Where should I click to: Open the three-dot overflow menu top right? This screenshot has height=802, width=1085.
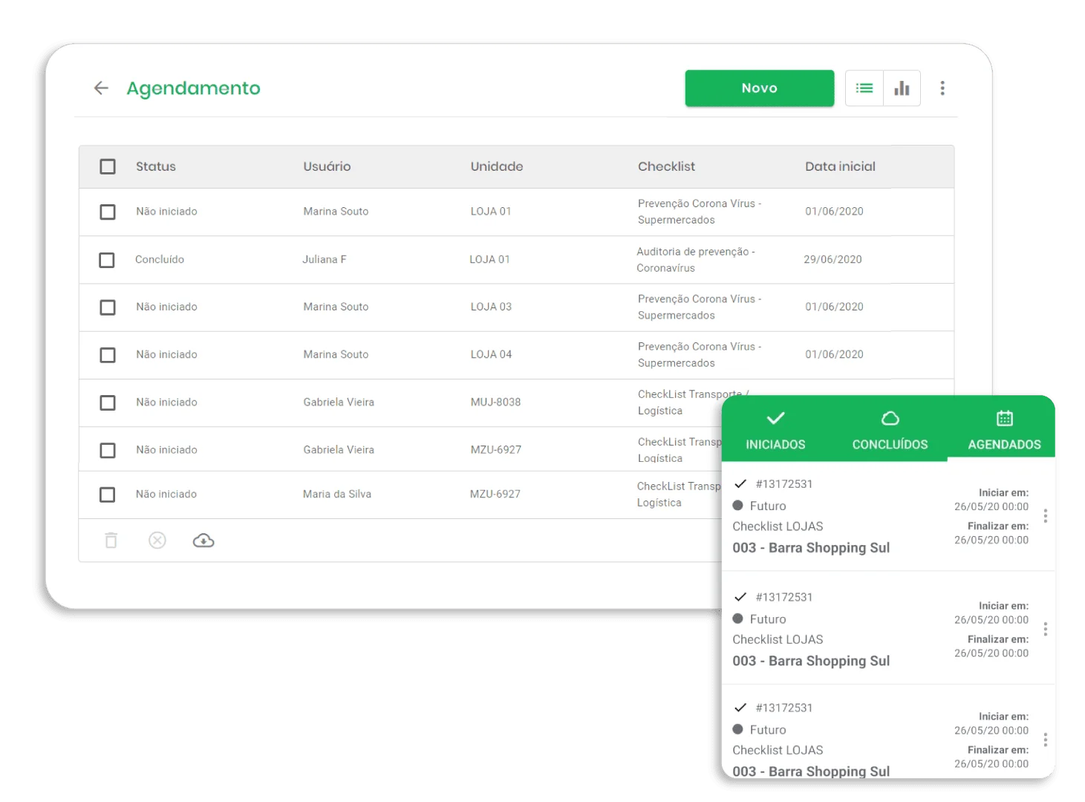942,88
